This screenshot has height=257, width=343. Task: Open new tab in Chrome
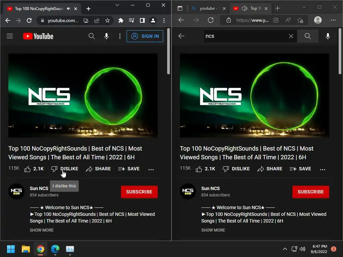(88, 9)
